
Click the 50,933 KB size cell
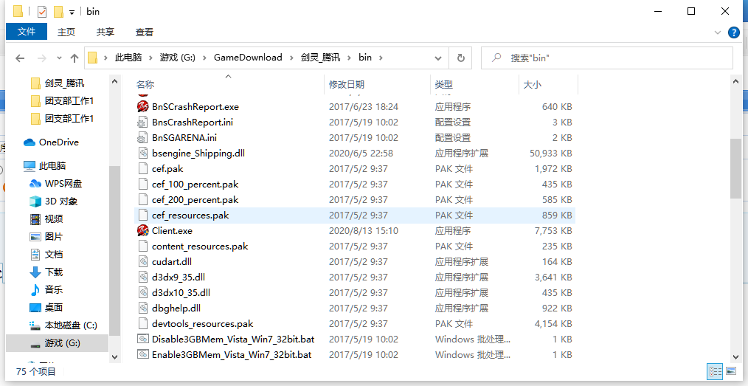(550, 154)
